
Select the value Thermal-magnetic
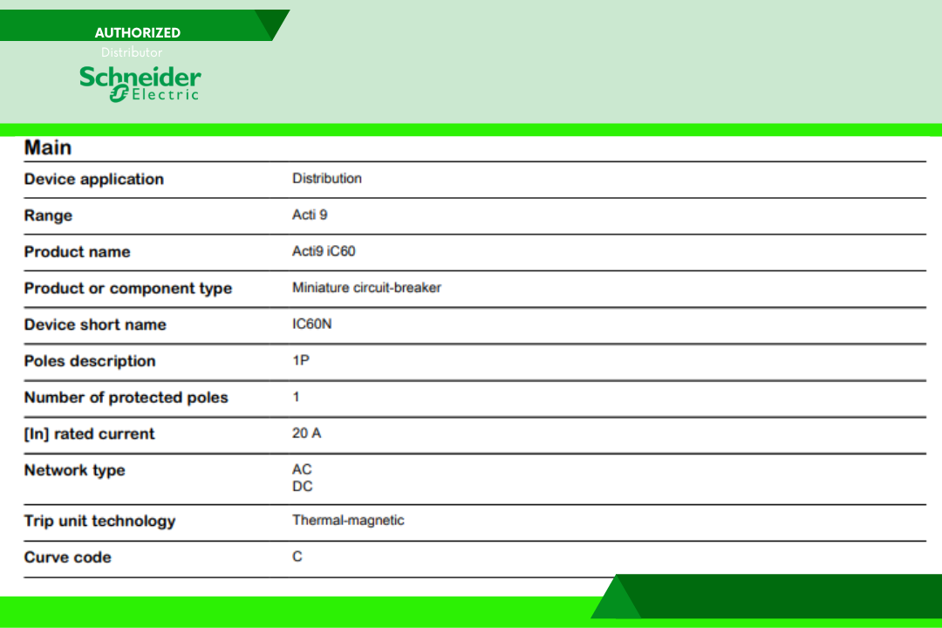pos(348,521)
